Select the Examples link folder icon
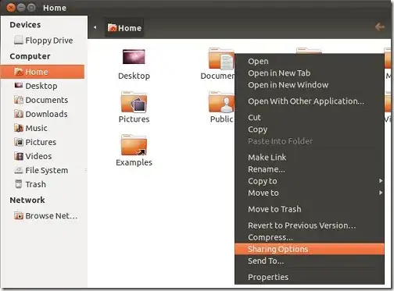This screenshot has width=394, height=291. pyautogui.click(x=134, y=145)
